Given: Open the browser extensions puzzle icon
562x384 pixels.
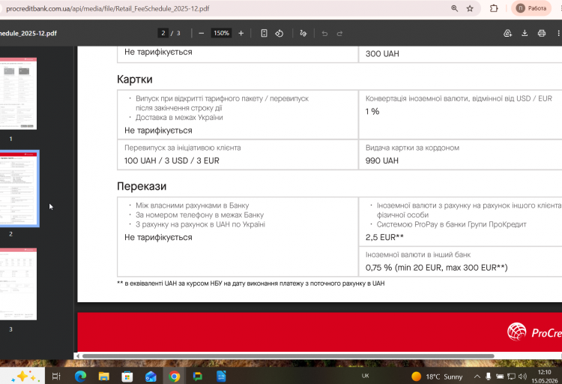Looking at the screenshot, I should 494,8.
